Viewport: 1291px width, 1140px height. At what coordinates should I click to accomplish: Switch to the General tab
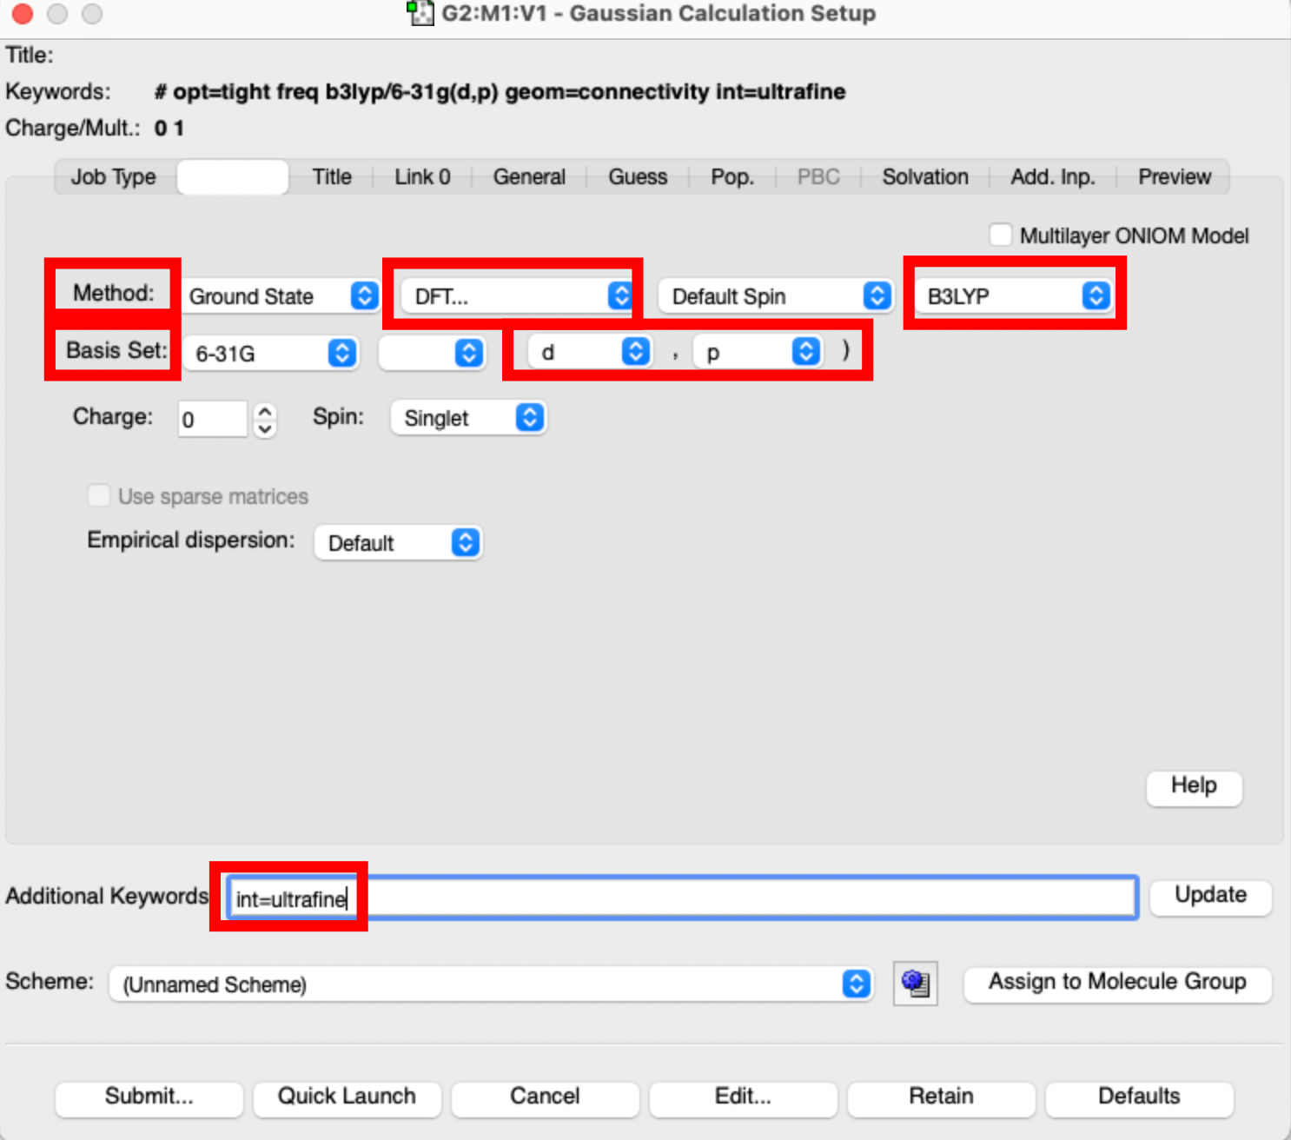pyautogui.click(x=529, y=176)
